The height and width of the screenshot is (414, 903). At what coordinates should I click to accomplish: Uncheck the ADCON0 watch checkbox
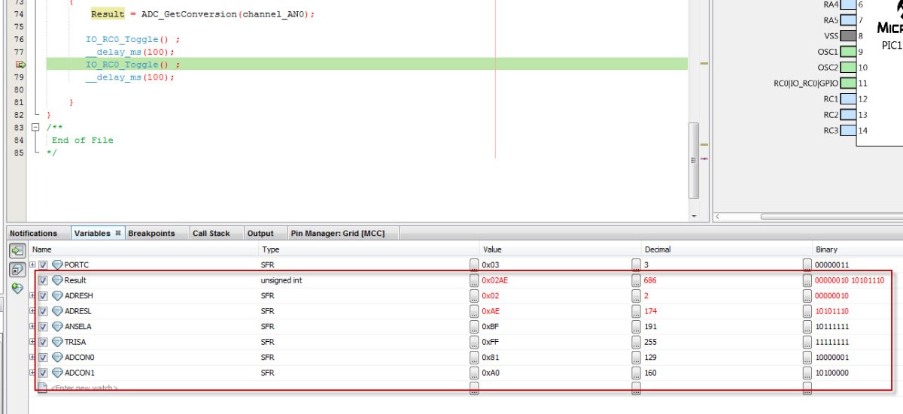[43, 357]
